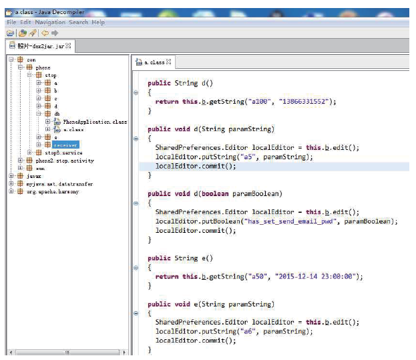Click the Open File toolbar icon
Screen dimensions: 416x360
click(x=11, y=33)
